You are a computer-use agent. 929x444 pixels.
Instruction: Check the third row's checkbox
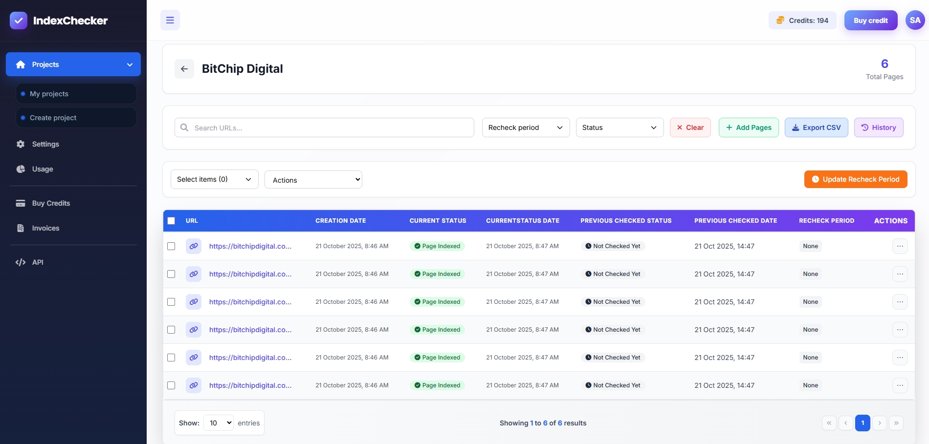[171, 302]
